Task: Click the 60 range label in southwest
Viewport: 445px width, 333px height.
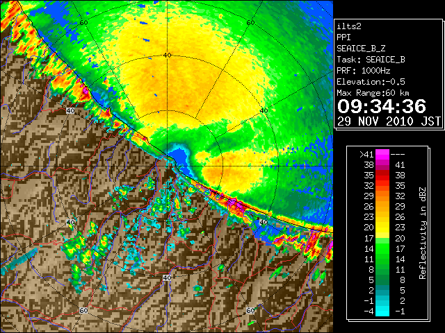Action: point(83,311)
